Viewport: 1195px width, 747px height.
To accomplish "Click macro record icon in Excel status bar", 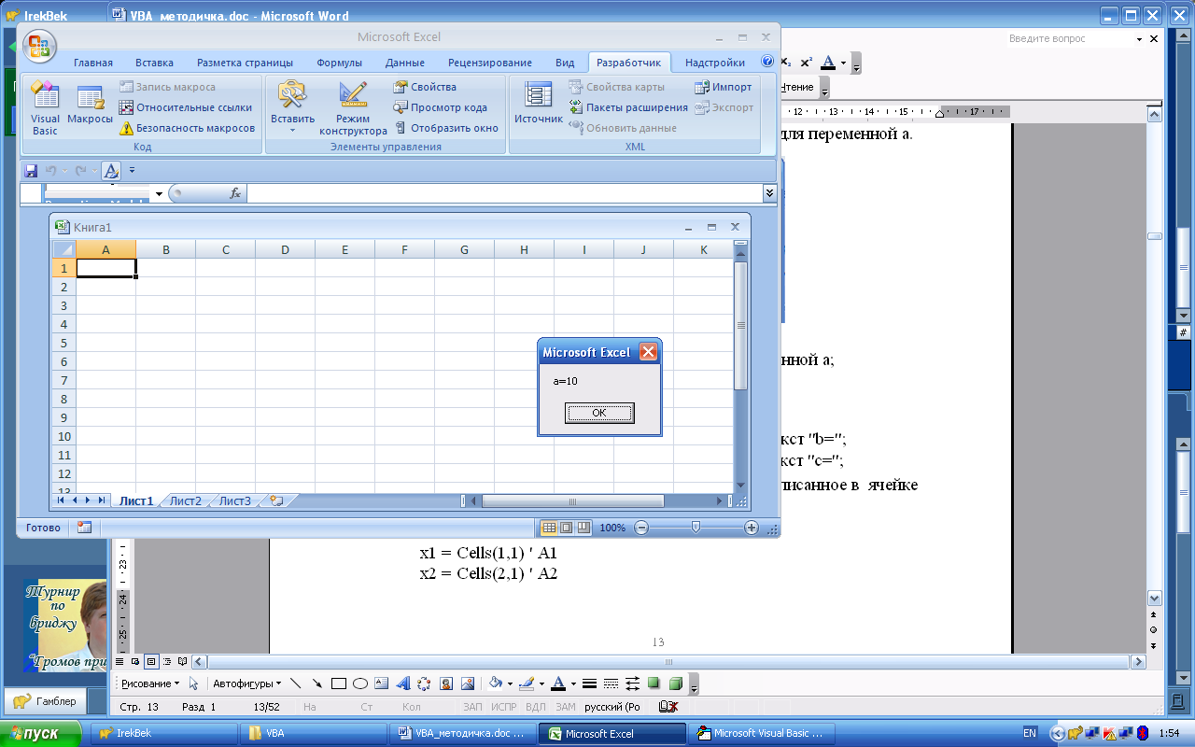I will [84, 528].
